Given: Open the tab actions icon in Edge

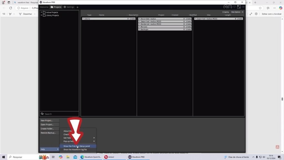Looking at the screenshot, I should [x=9, y=2].
